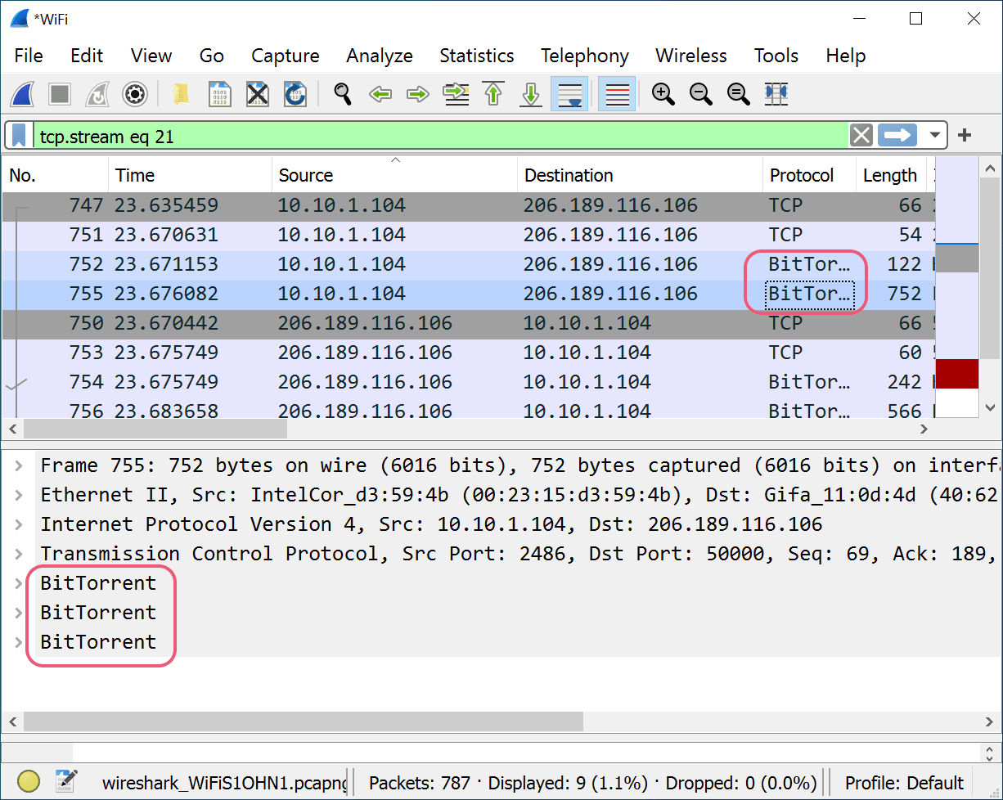Open the Statistics menu
Screen dimensions: 1003x800
coord(476,56)
